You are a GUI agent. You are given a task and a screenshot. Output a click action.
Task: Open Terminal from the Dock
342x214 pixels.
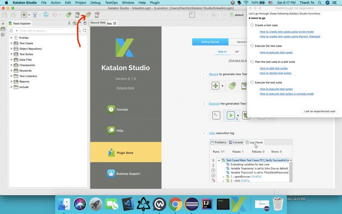[x=223, y=204]
